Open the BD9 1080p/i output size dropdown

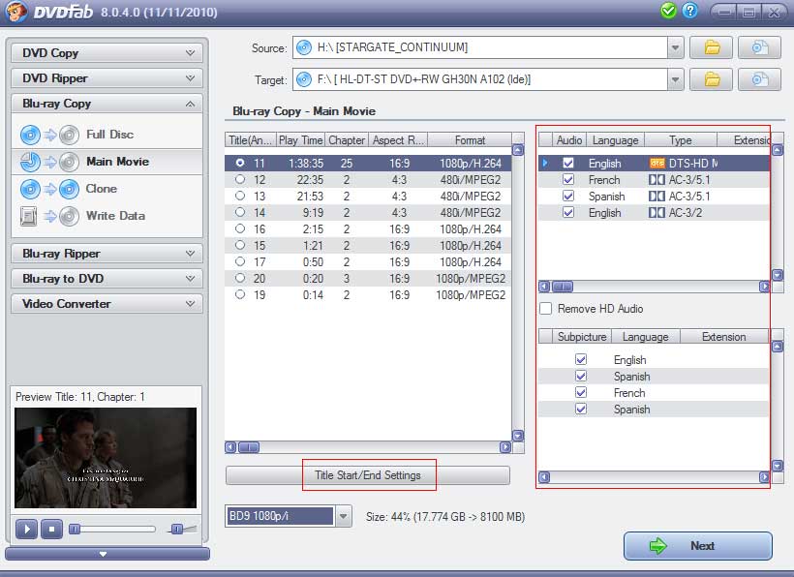[343, 516]
